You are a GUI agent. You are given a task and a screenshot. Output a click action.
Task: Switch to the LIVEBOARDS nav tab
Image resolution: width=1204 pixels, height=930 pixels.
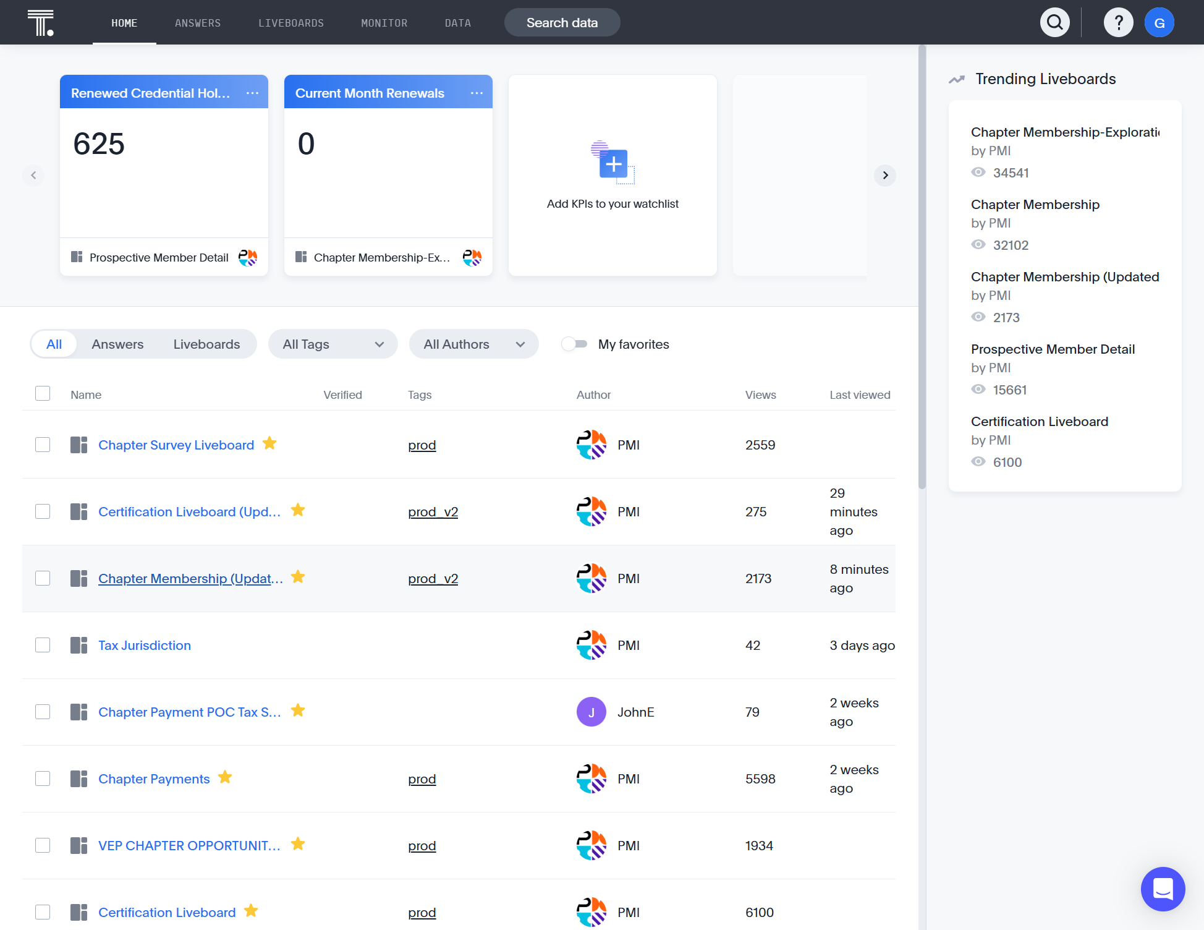291,23
